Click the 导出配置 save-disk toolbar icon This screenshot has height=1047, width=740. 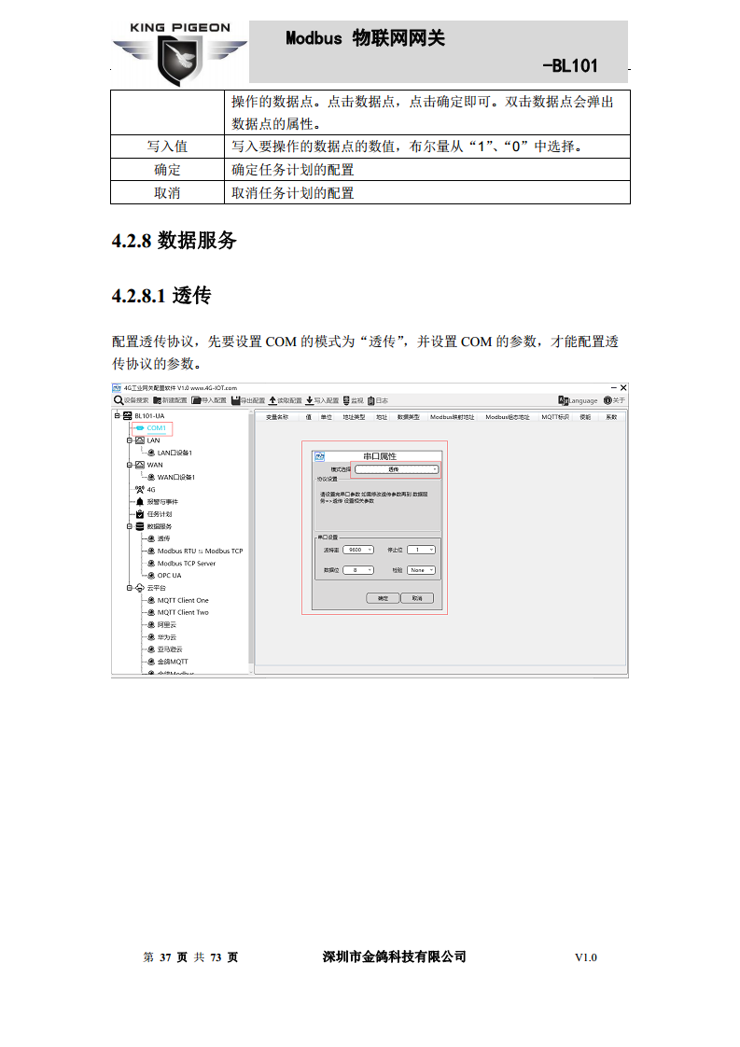coord(236,400)
